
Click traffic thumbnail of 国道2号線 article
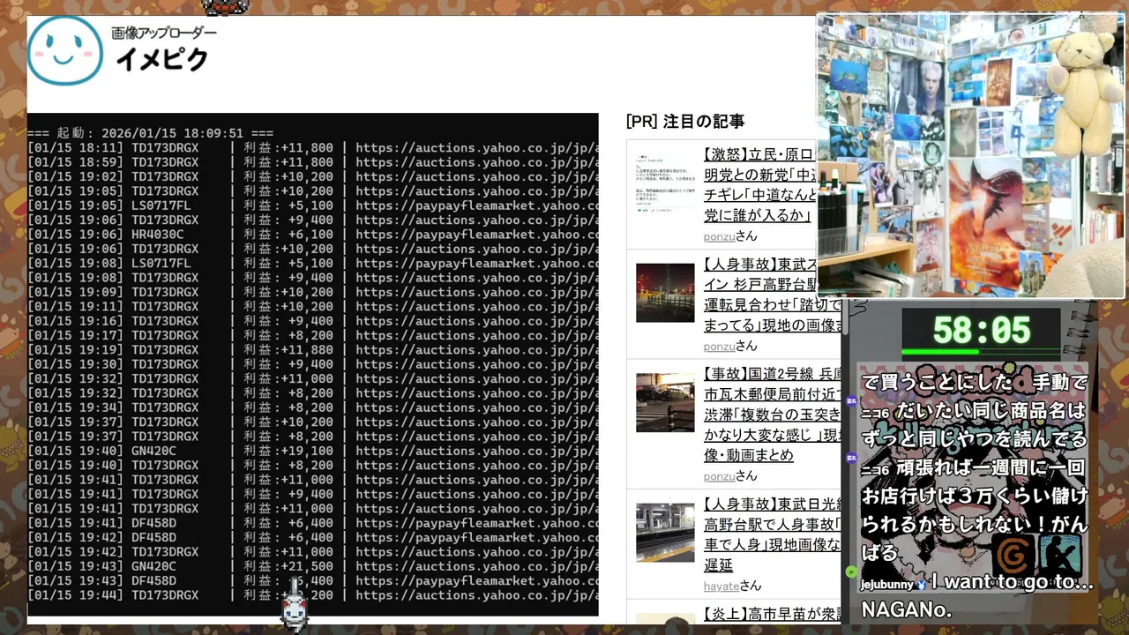point(665,402)
